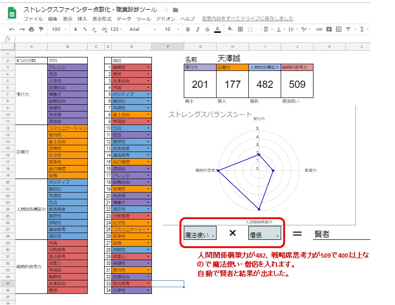Increase decimal places
This screenshot has height=305, width=395.
tap(104, 29)
